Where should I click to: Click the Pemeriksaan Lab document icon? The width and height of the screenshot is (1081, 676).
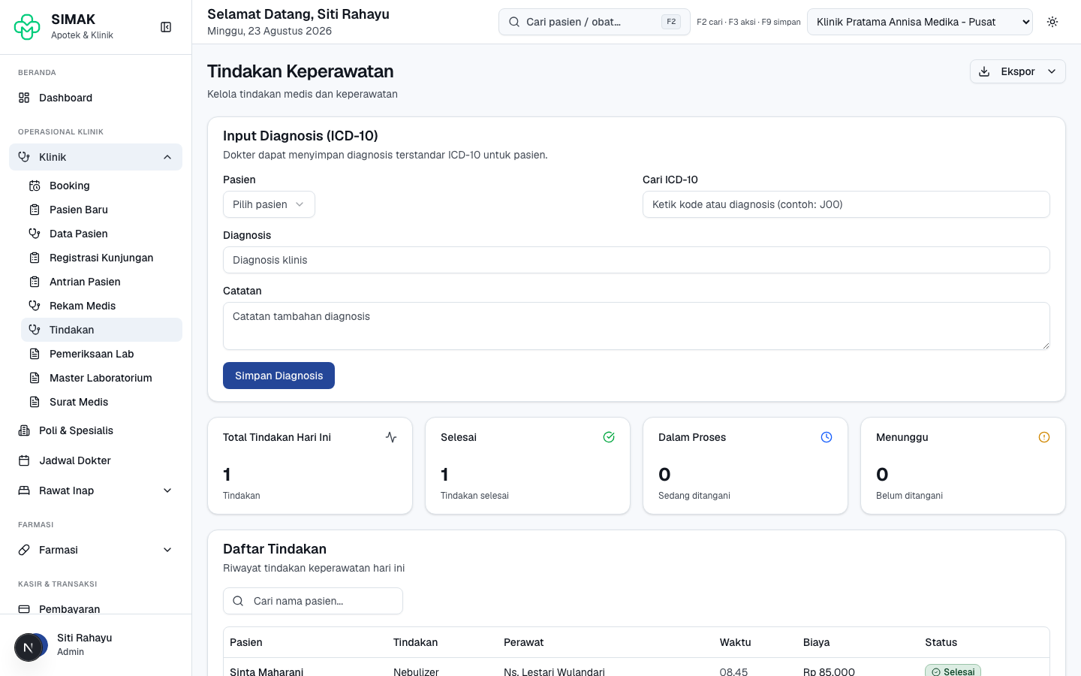[35, 354]
